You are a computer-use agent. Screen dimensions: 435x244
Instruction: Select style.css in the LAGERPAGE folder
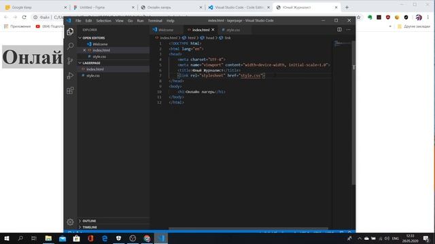93,75
